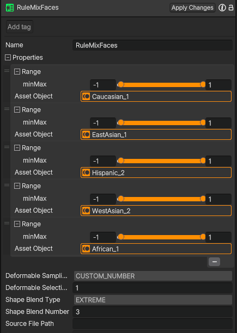Open the info icon beside Apply Changes
Image resolution: width=237 pixels, height=333 pixels.
click(x=222, y=8)
